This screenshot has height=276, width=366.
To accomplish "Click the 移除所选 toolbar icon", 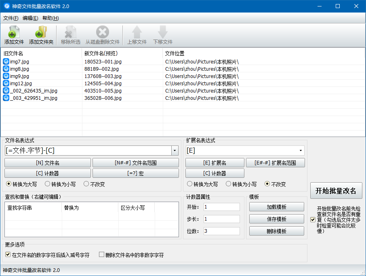I will pyautogui.click(x=70, y=32).
